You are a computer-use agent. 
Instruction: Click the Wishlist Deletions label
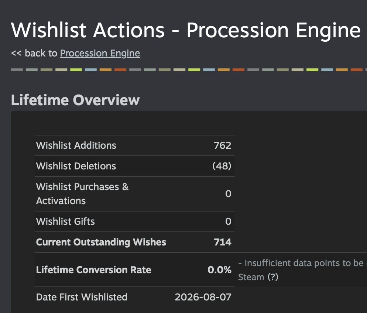tap(76, 166)
